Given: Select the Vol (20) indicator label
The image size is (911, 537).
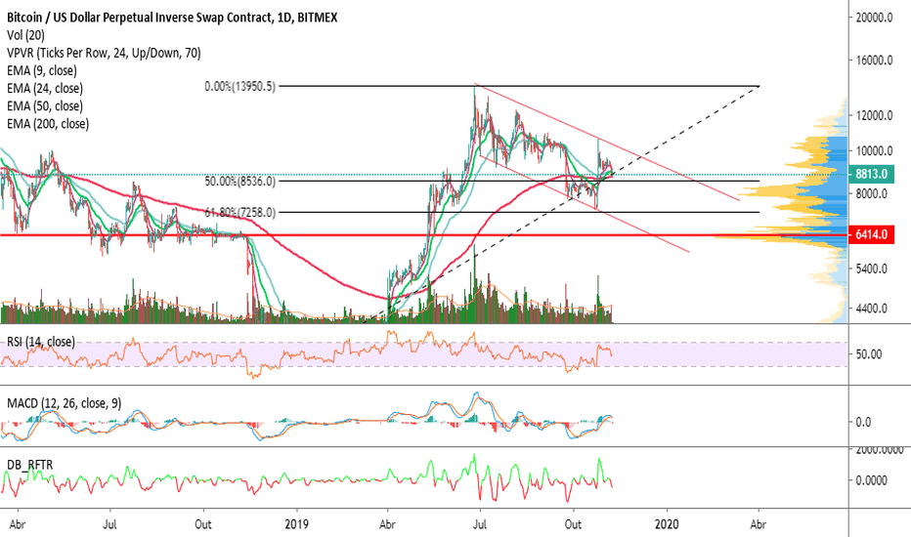Looking at the screenshot, I should [x=25, y=35].
